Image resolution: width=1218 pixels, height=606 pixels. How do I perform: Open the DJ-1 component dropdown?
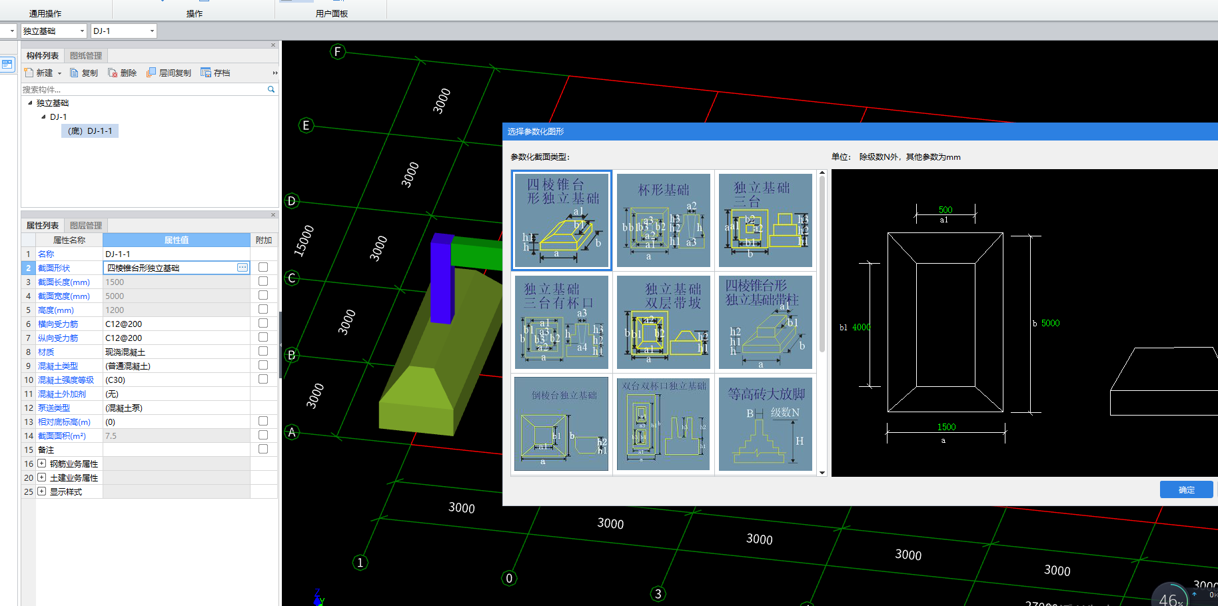coord(152,31)
